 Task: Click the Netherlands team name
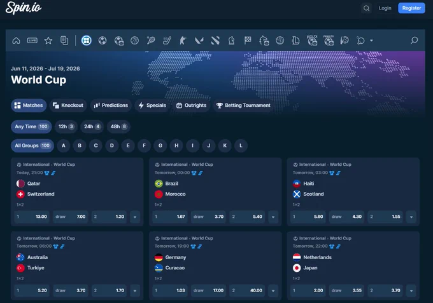(317, 257)
